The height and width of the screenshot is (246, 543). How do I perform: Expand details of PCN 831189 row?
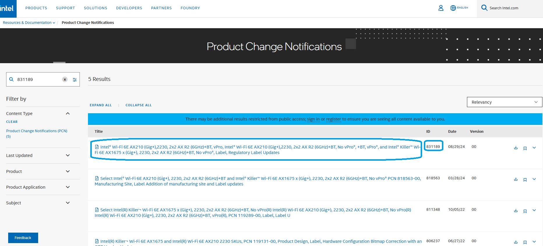click(534, 148)
